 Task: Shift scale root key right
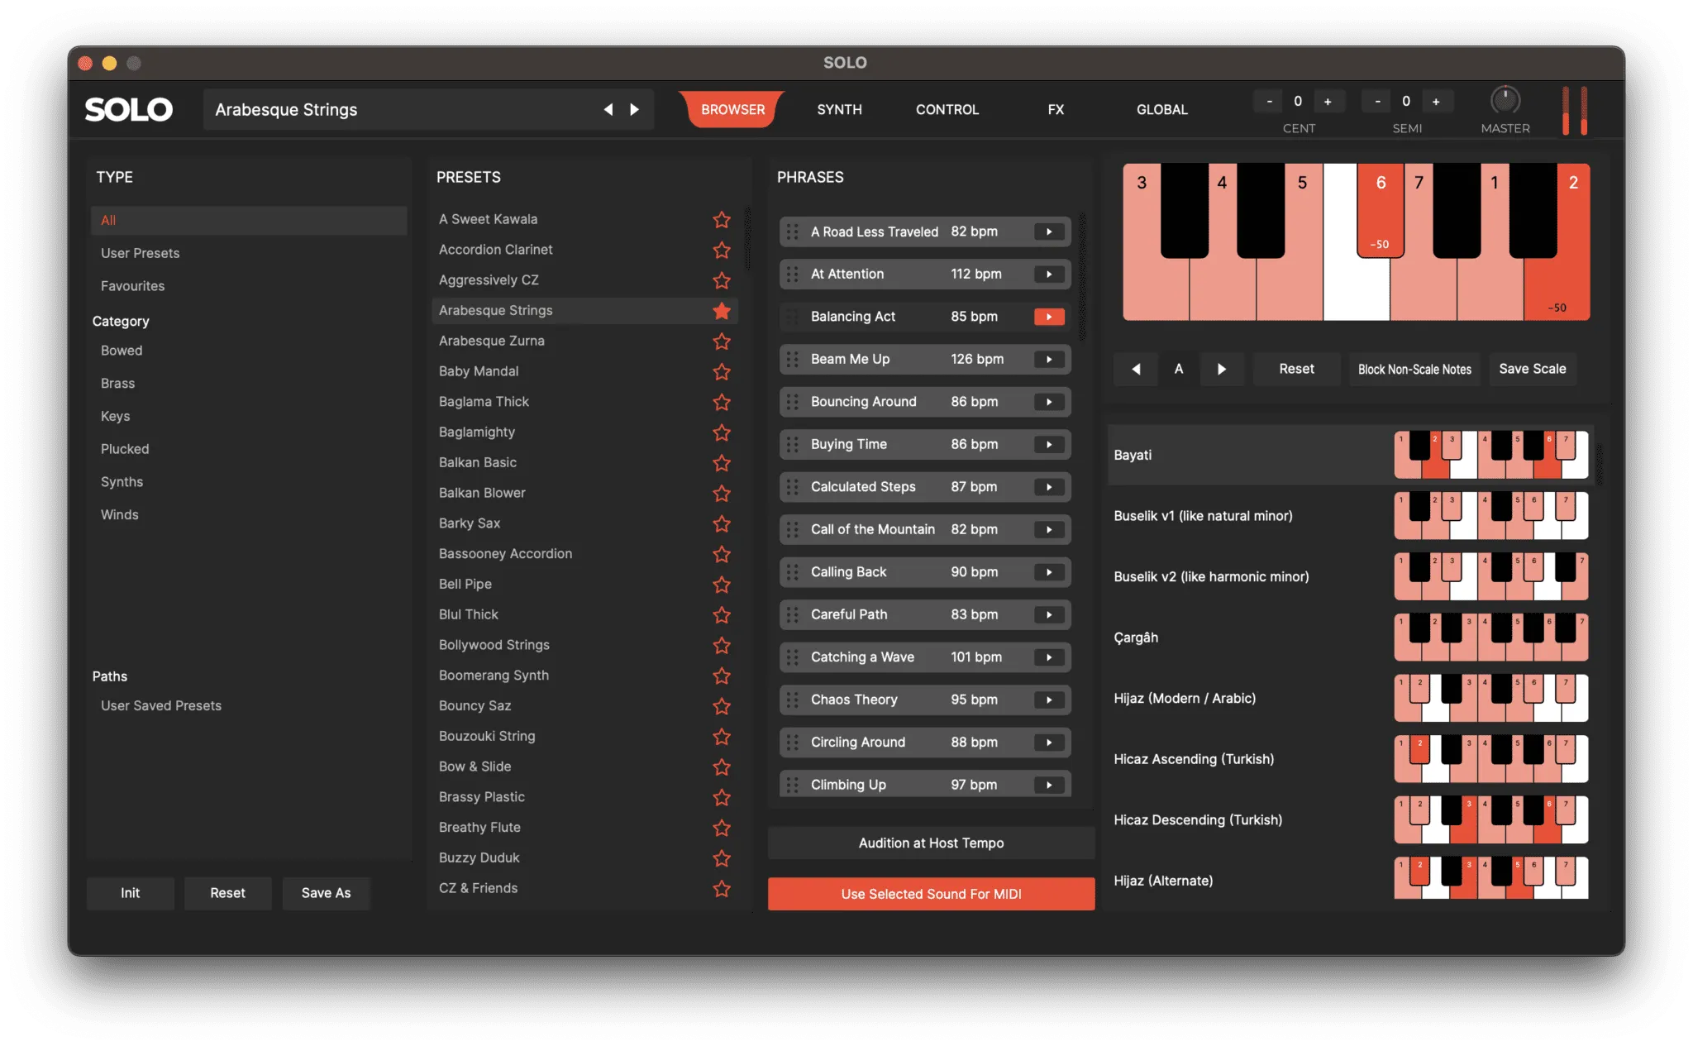click(1222, 370)
